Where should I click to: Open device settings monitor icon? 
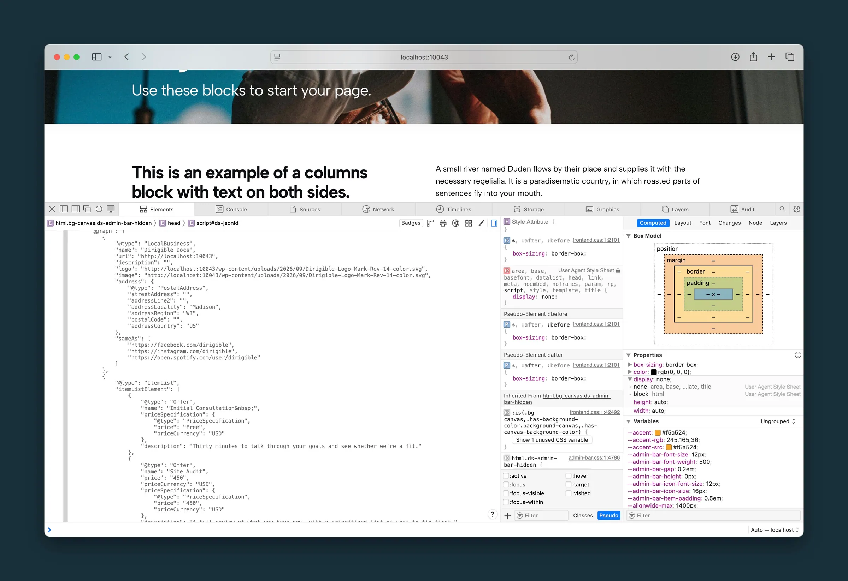pos(111,209)
